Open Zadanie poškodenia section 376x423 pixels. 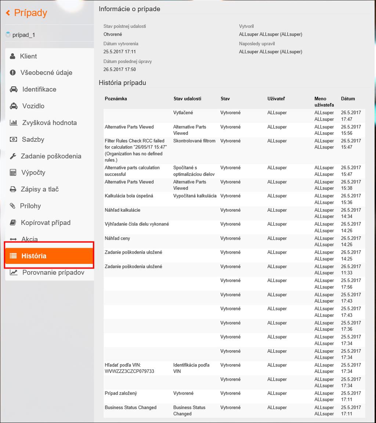(x=51, y=156)
